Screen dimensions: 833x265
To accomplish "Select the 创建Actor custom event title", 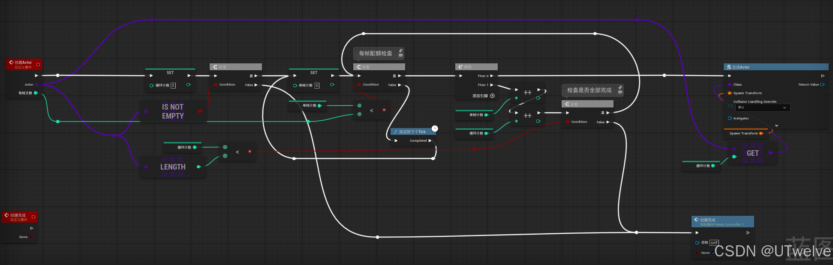I will [23, 63].
